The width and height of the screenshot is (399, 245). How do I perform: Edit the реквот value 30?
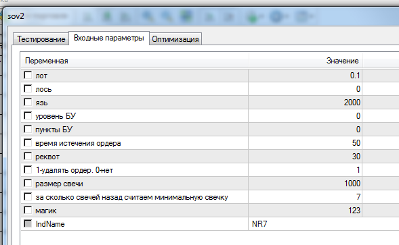click(306, 156)
